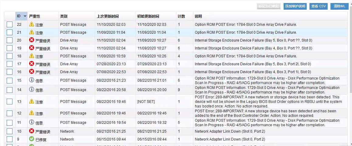The width and height of the screenshot is (352, 146).
Task: Click the 类别 column header
Action: point(64,16)
